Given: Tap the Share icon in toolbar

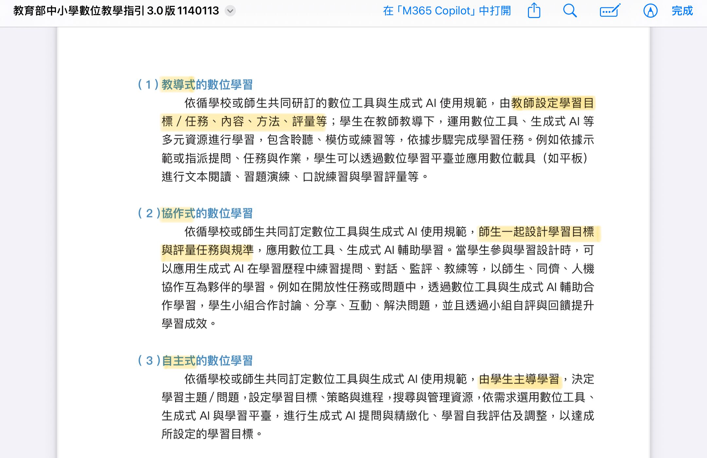Looking at the screenshot, I should pyautogui.click(x=534, y=11).
